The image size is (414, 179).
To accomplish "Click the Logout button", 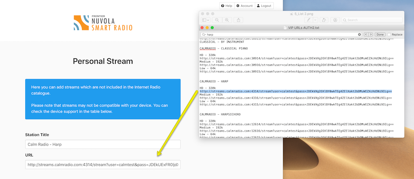I will 264,6.
